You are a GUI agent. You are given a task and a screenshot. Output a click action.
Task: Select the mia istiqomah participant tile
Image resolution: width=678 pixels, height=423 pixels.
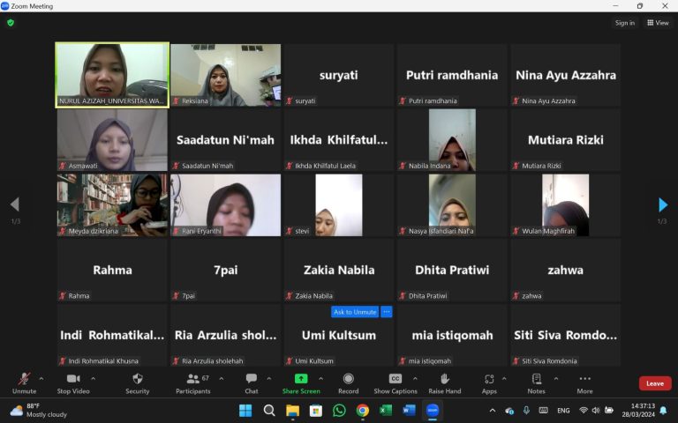pos(452,335)
